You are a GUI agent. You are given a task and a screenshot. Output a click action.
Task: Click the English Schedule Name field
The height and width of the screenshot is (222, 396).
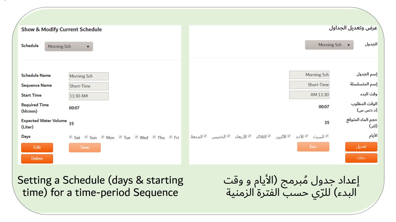(88, 76)
